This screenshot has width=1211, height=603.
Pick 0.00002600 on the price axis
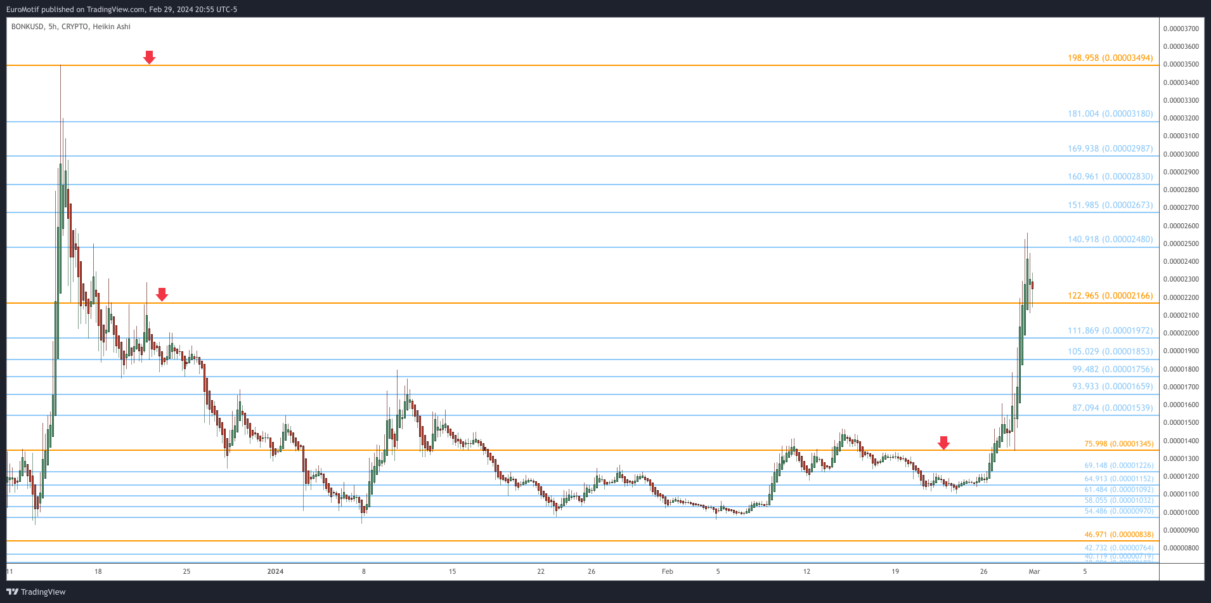pyautogui.click(x=1181, y=226)
